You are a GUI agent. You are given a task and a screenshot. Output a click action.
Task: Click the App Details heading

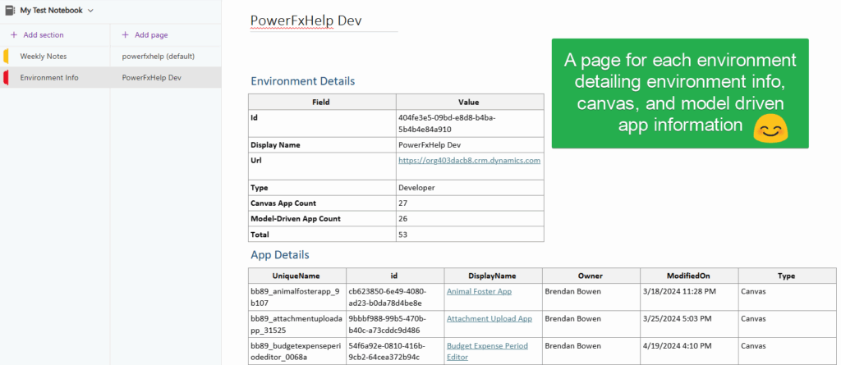coord(280,255)
